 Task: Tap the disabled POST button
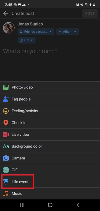tap(90, 13)
